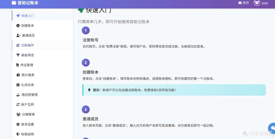This screenshot has height=139, width=275.
Task: Click the gear icon for 账本设置
Action: point(18,124)
